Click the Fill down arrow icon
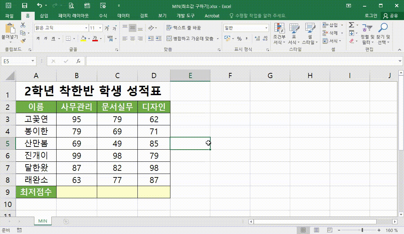This screenshot has width=404, height=234. 352,33
